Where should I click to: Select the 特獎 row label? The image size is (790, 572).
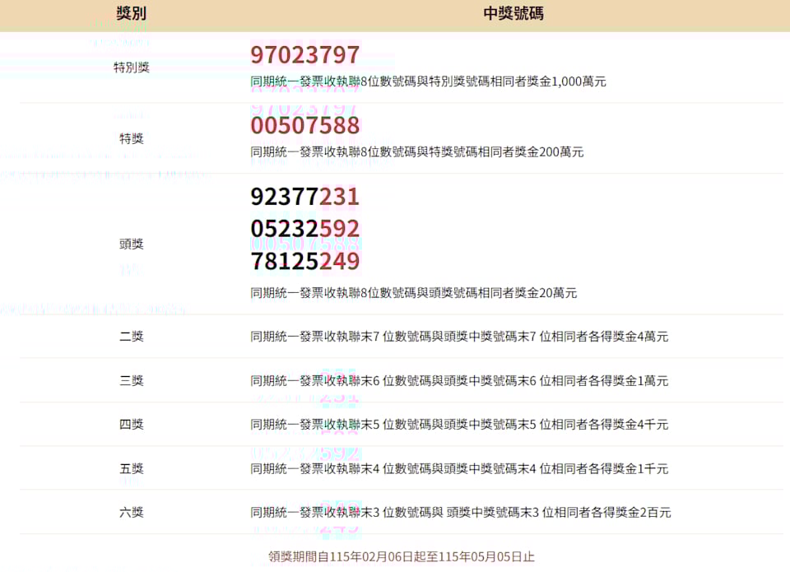click(132, 138)
